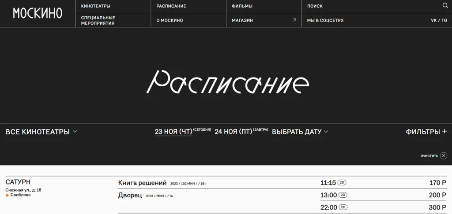Click the 200 Р ticket price
The height and width of the screenshot is (214, 452).
click(x=437, y=195)
